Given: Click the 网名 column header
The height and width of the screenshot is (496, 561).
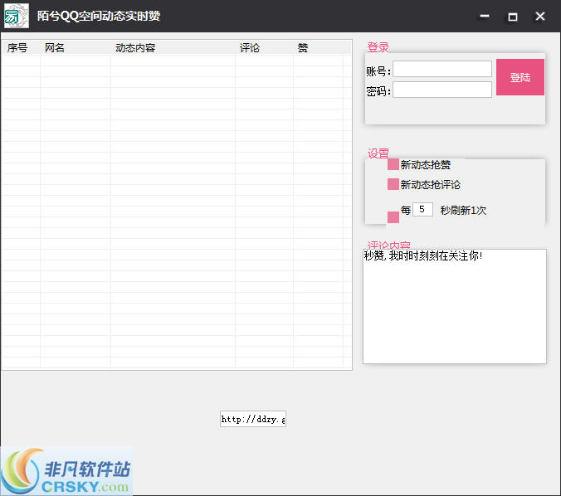Looking at the screenshot, I should click(76, 47).
